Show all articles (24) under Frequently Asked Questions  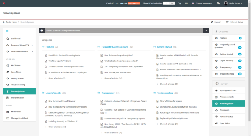click(113, 78)
